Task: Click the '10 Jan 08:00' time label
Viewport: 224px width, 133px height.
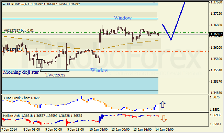Action: click(x=98, y=130)
